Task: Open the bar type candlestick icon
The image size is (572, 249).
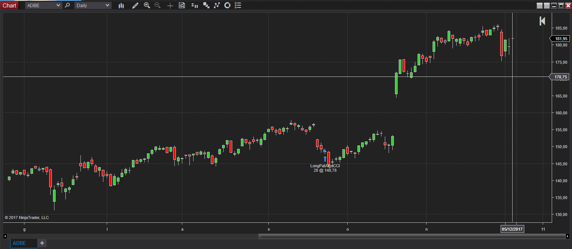Action: 121,6
